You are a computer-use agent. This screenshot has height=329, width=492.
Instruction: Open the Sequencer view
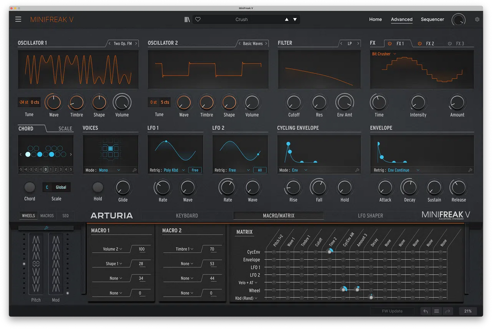click(x=432, y=19)
